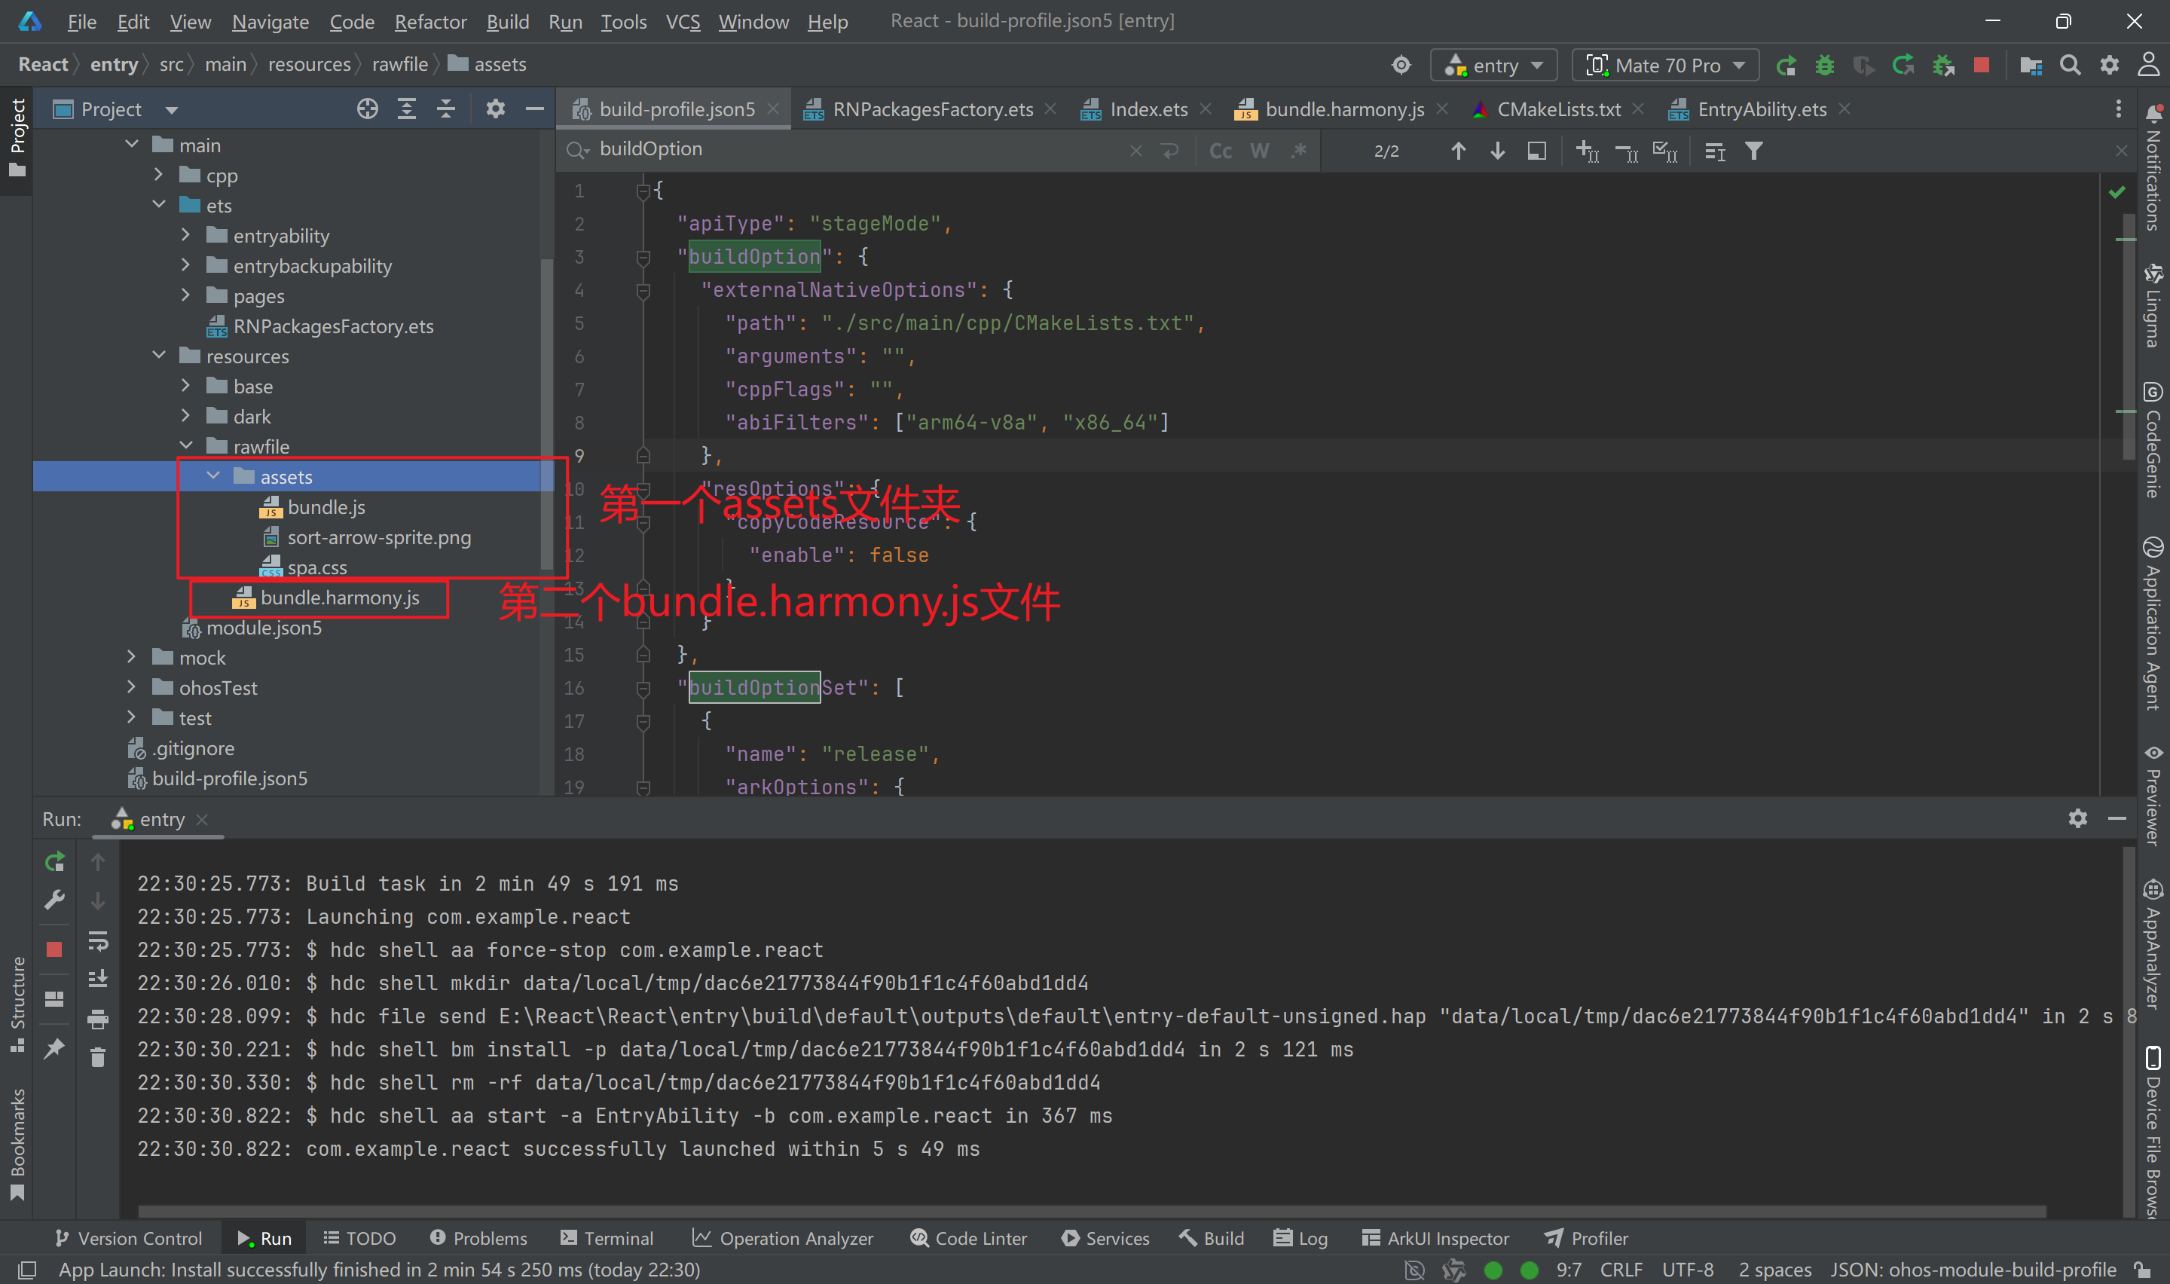Click the Search Everywhere magnifier icon

2070,65
